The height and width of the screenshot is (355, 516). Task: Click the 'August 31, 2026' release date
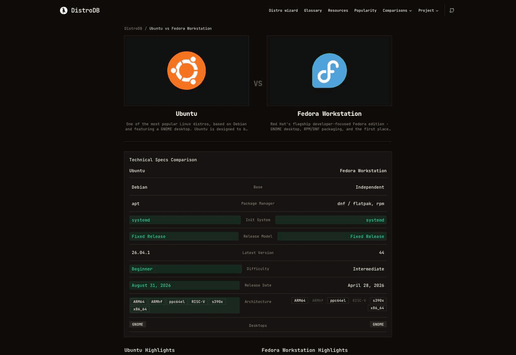coord(184,285)
